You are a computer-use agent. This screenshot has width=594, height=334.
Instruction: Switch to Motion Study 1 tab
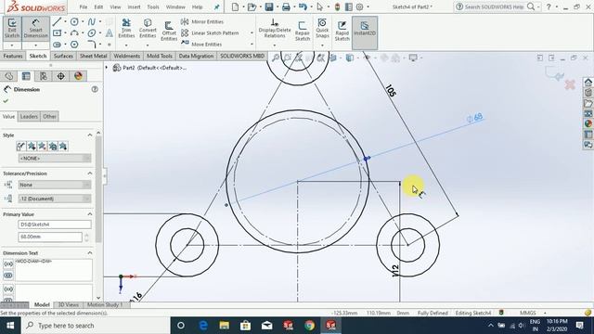click(x=105, y=305)
